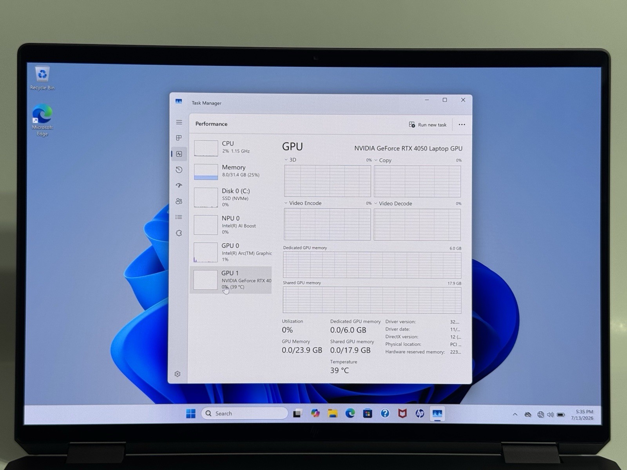Click the Utilization 0% value
The width and height of the screenshot is (627, 470).
pyautogui.click(x=287, y=330)
